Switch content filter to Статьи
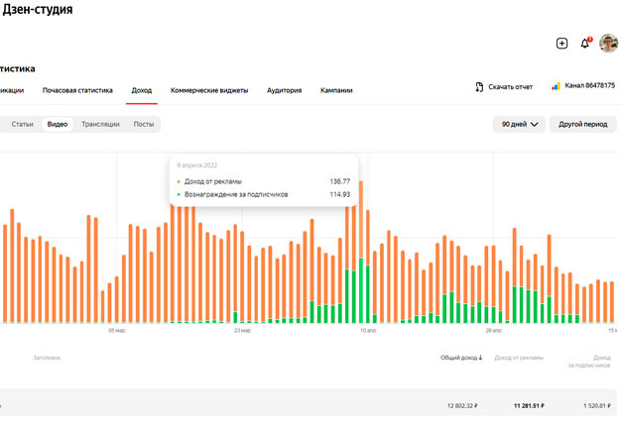Screen dimensions: 621x424 pos(22,125)
